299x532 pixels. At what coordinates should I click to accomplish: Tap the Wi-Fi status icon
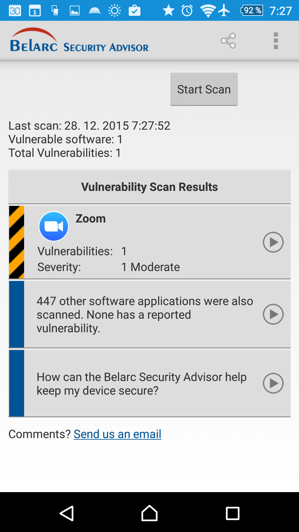tap(208, 11)
